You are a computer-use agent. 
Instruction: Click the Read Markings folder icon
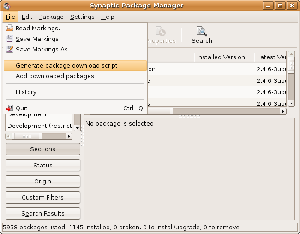[10, 28]
